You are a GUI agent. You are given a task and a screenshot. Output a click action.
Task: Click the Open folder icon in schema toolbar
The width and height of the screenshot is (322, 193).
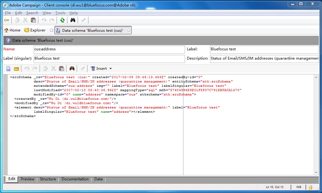point(16,69)
